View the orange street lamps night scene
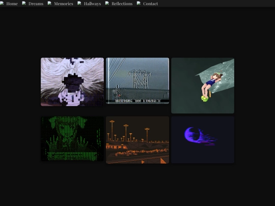275x206 pixels. 137,140
